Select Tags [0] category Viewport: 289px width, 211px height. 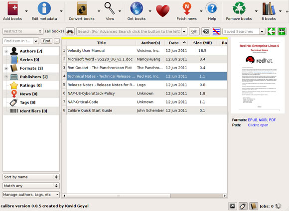coord(27,103)
